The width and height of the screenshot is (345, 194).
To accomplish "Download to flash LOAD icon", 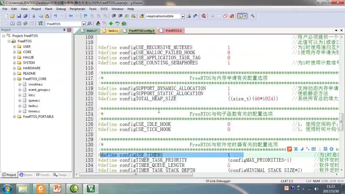I will pos(40,23).
